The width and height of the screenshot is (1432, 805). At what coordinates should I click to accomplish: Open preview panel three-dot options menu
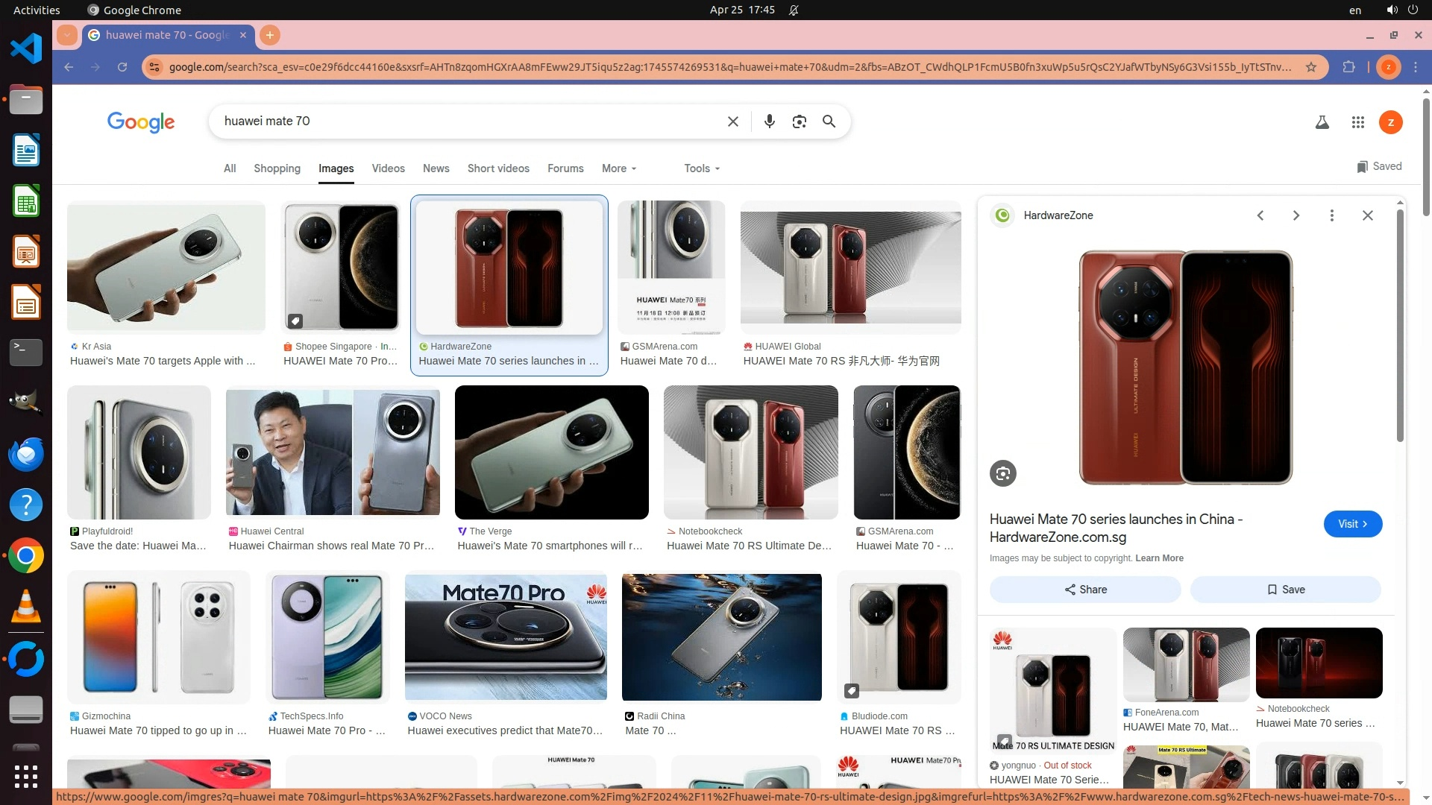point(1331,215)
